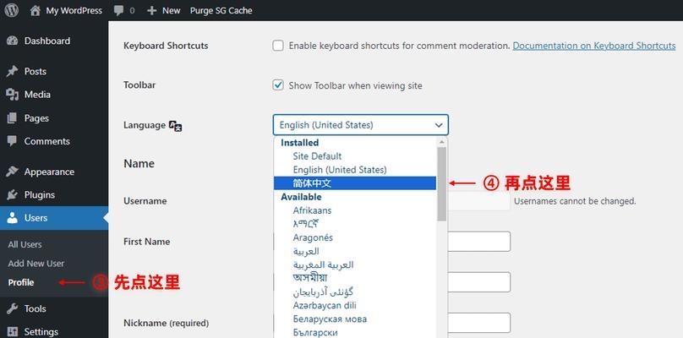683x338 pixels.
Task: Click the Media icon in sidebar
Action: click(12, 95)
